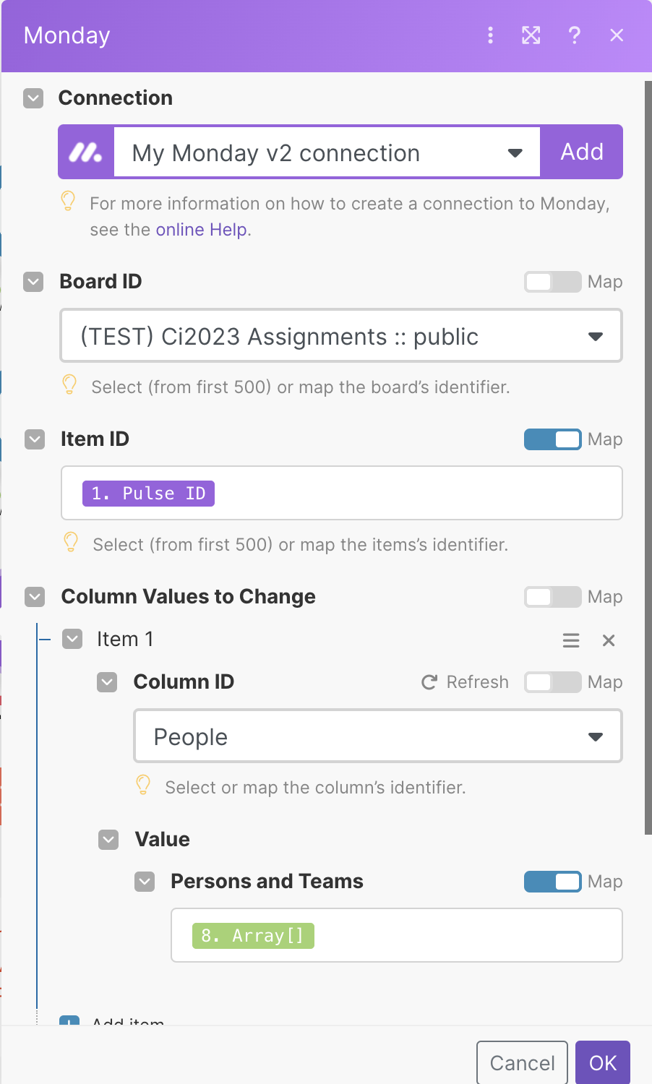Viewport: 652px width, 1084px height.
Task: Collapse the Column Values to Change section
Action: (35, 597)
